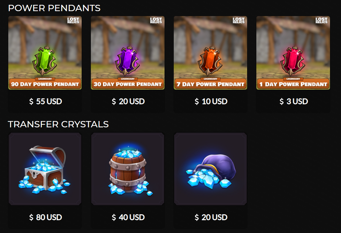Click the Power Pendants section heading
Viewport: 341px width, 233px height.
[54, 8]
